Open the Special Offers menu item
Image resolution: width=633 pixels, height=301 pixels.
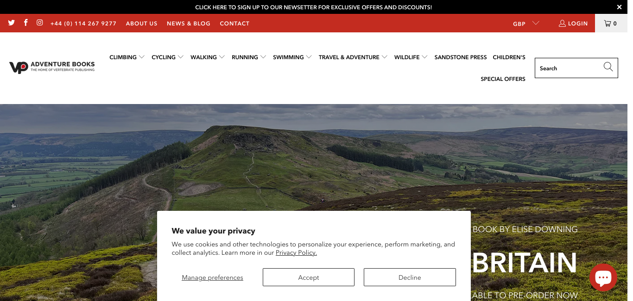tap(503, 79)
